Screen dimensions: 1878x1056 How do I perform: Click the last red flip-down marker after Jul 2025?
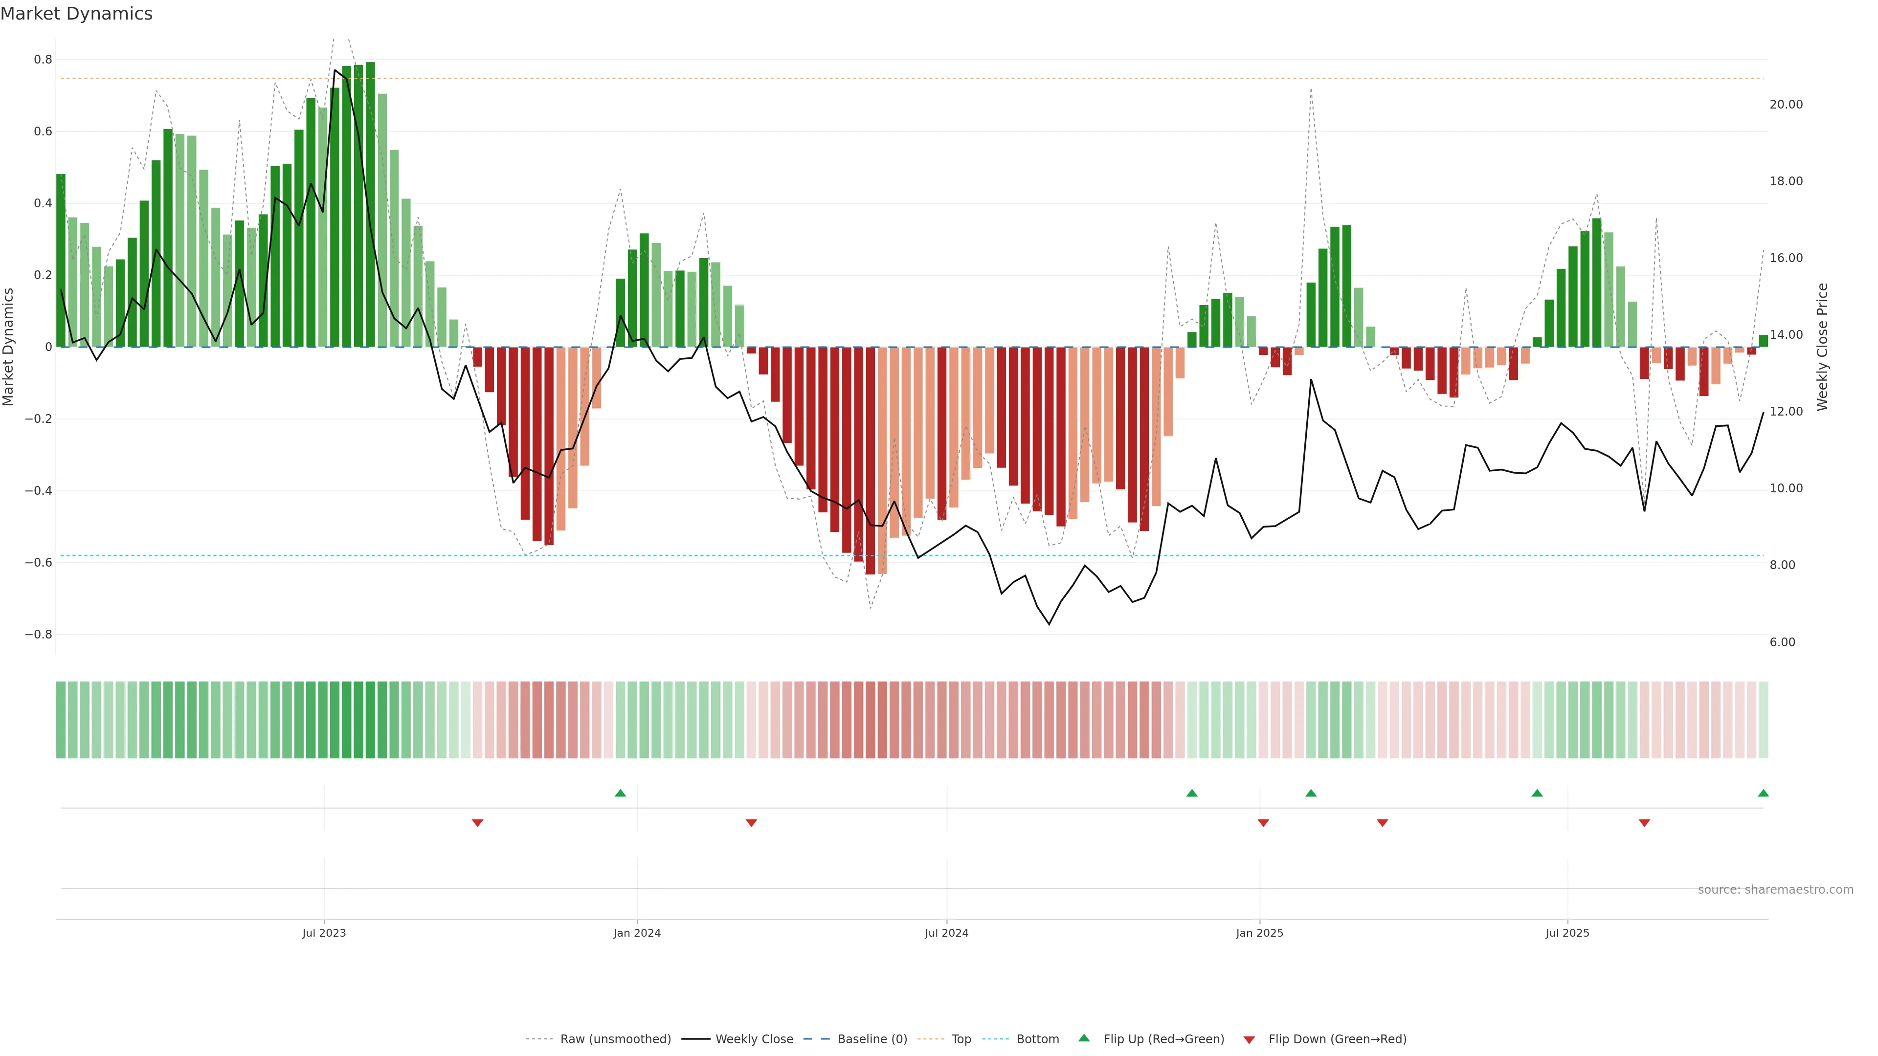tap(1644, 823)
